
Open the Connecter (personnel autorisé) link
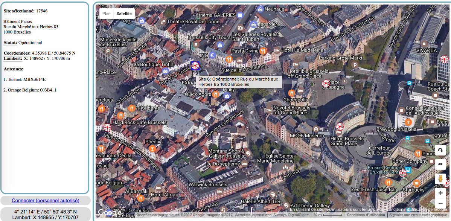[46, 200]
